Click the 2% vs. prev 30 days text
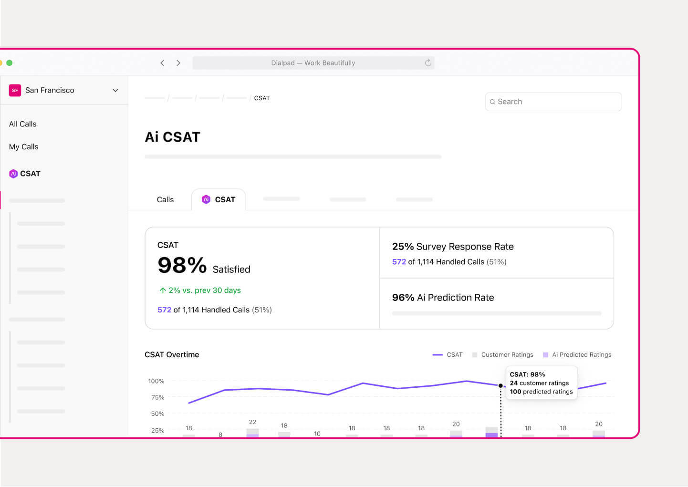This screenshot has width=688, height=487. [205, 290]
